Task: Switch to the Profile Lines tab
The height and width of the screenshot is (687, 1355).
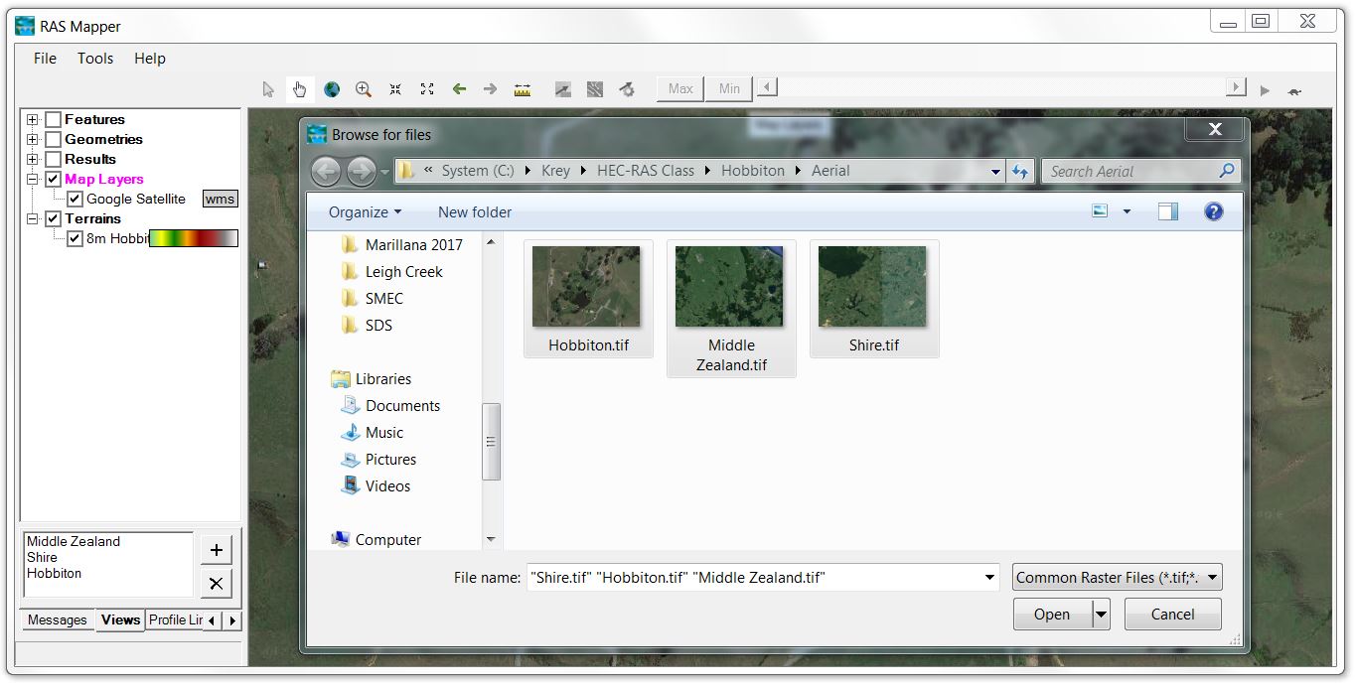Action: [175, 619]
